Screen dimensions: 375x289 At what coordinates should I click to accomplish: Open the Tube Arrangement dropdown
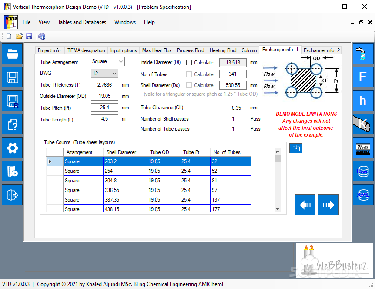[x=108, y=62]
